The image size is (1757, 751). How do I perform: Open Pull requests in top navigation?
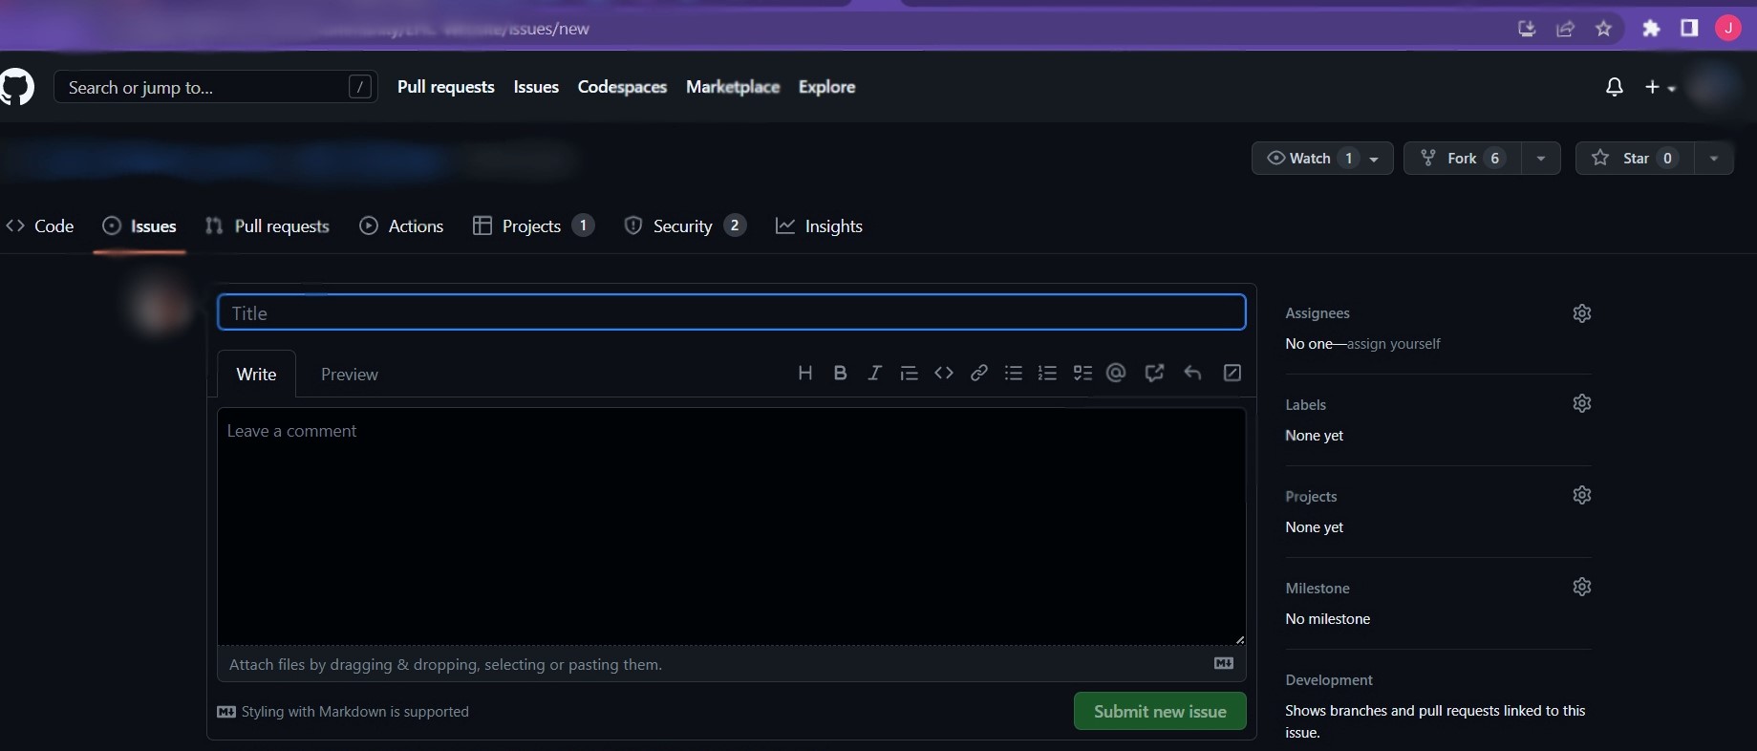[x=446, y=87]
